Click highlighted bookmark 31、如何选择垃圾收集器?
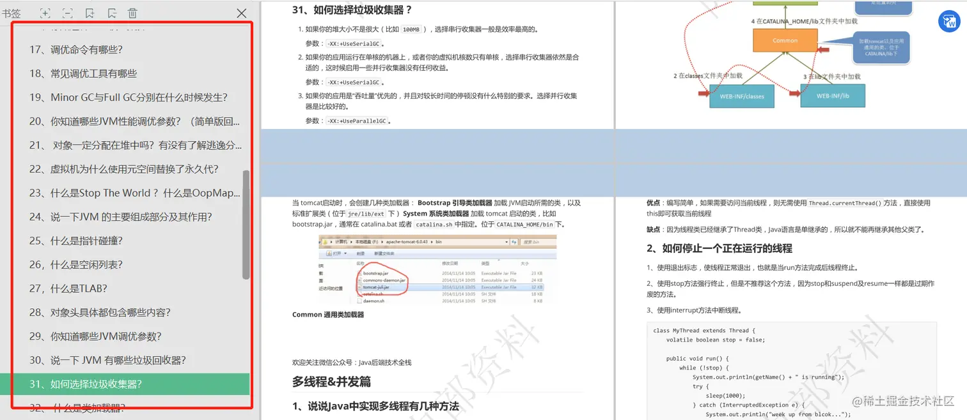The height and width of the screenshot is (420, 967). coord(124,384)
